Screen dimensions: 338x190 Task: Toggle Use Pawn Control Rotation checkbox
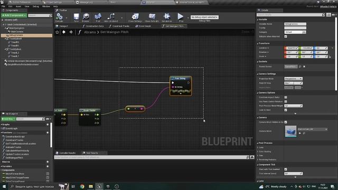tap(286, 101)
